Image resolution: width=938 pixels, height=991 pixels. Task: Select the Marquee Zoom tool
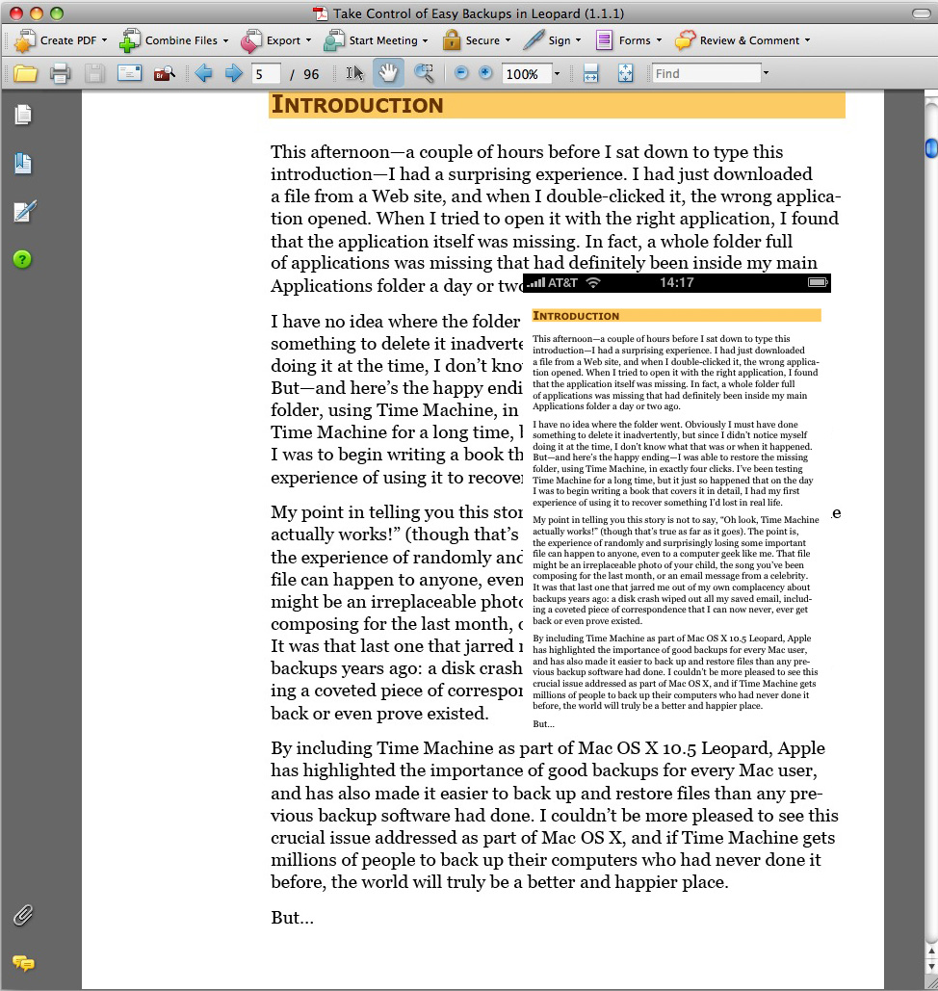pos(424,73)
